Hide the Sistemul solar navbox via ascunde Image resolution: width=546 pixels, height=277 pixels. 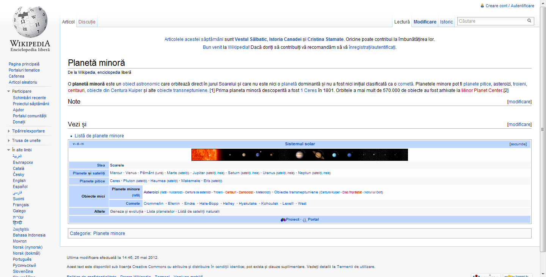point(518,144)
